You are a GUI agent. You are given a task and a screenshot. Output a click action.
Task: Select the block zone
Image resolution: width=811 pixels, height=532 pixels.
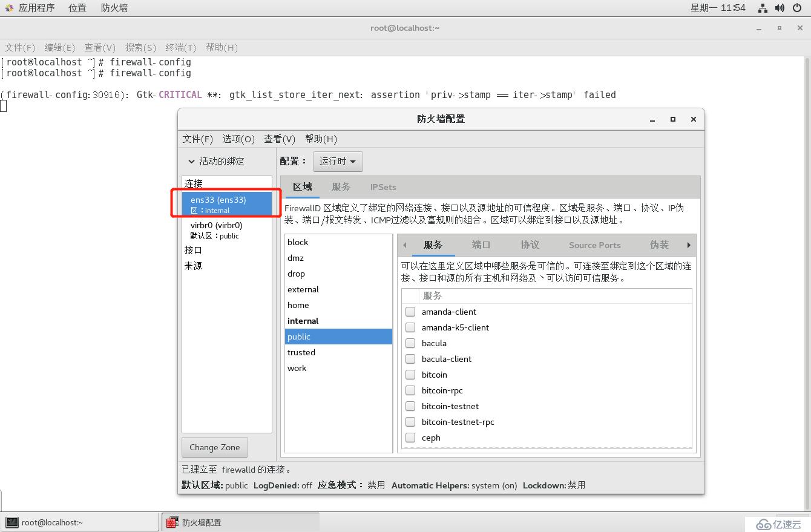[338, 242]
